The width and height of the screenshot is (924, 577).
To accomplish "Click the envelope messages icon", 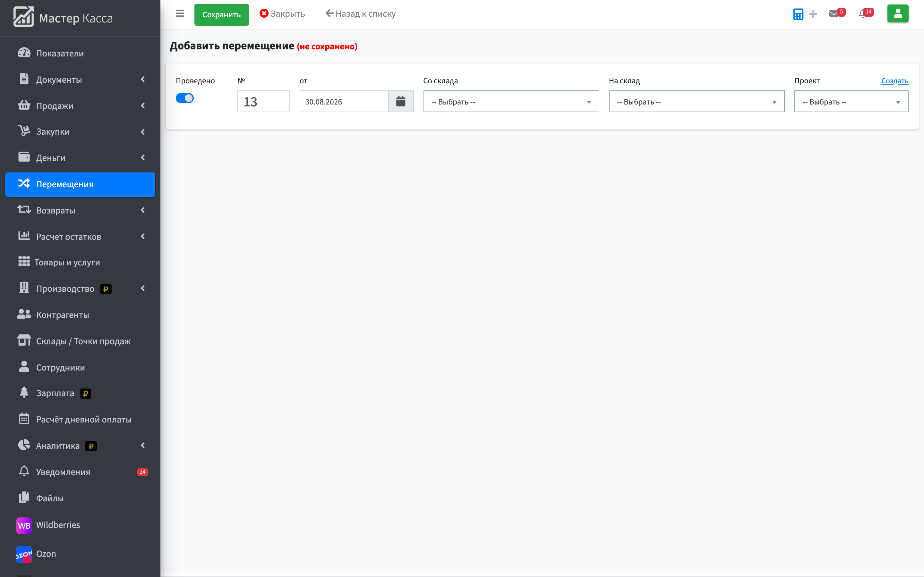I will (x=834, y=14).
